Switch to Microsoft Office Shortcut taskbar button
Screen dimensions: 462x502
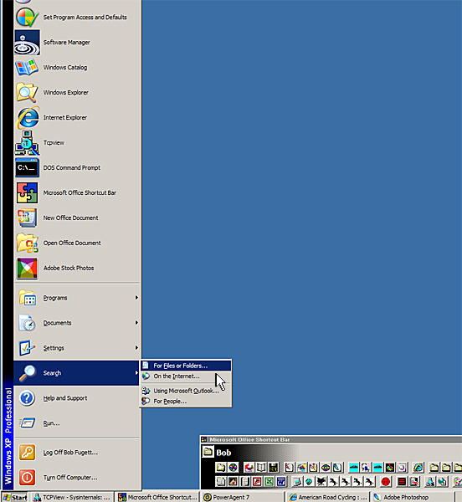coord(157,497)
